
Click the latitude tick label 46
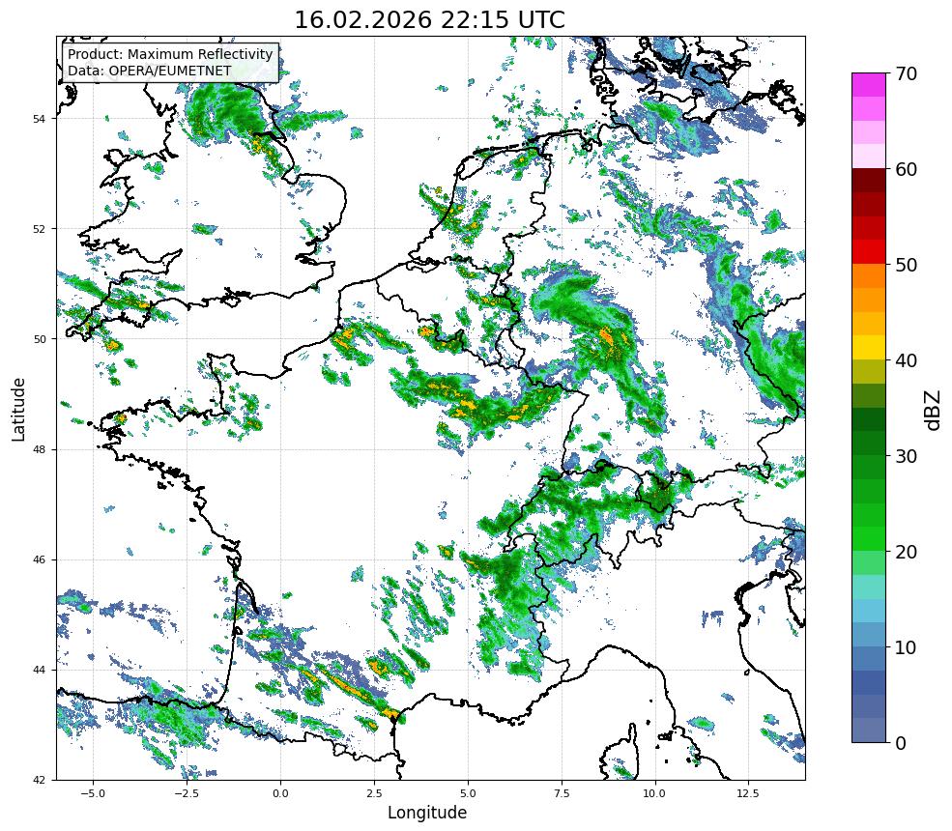[39, 560]
